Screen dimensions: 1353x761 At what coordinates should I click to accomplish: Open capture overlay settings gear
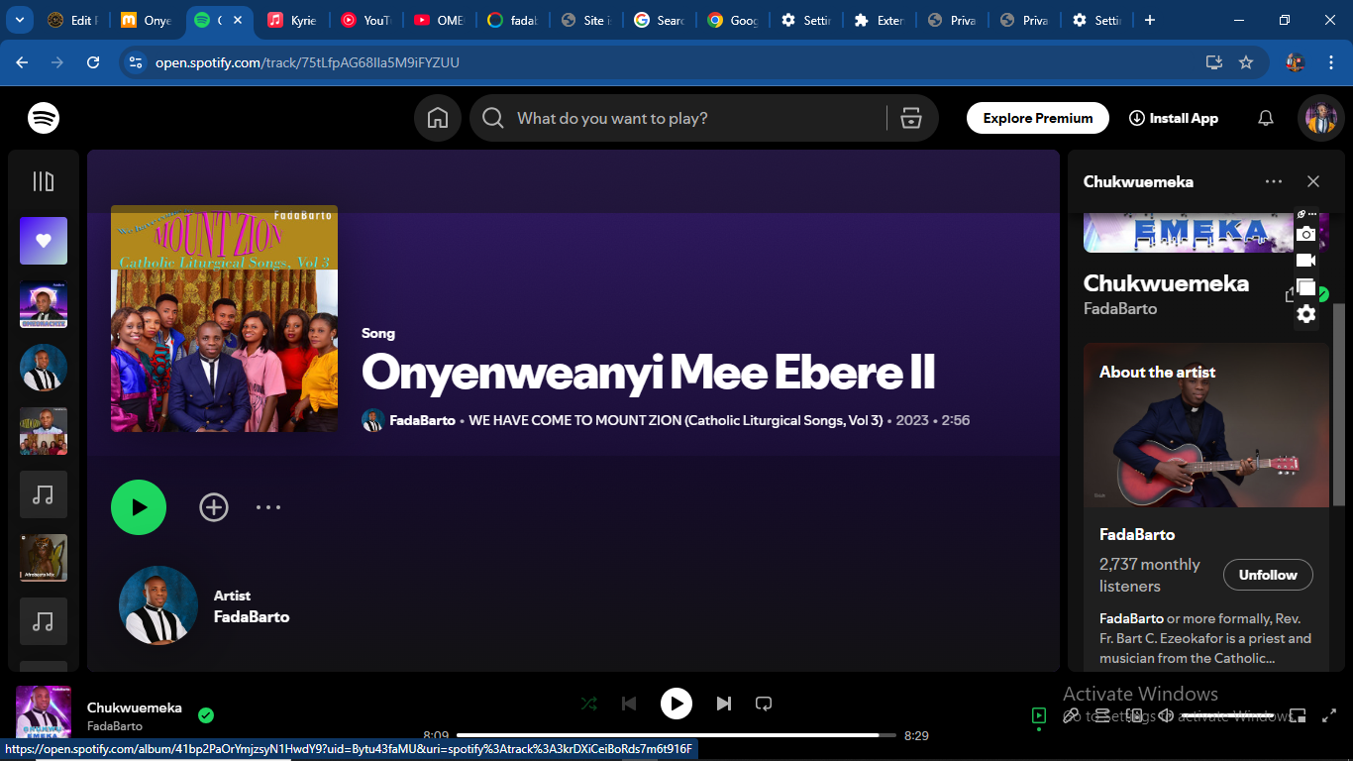coord(1306,314)
